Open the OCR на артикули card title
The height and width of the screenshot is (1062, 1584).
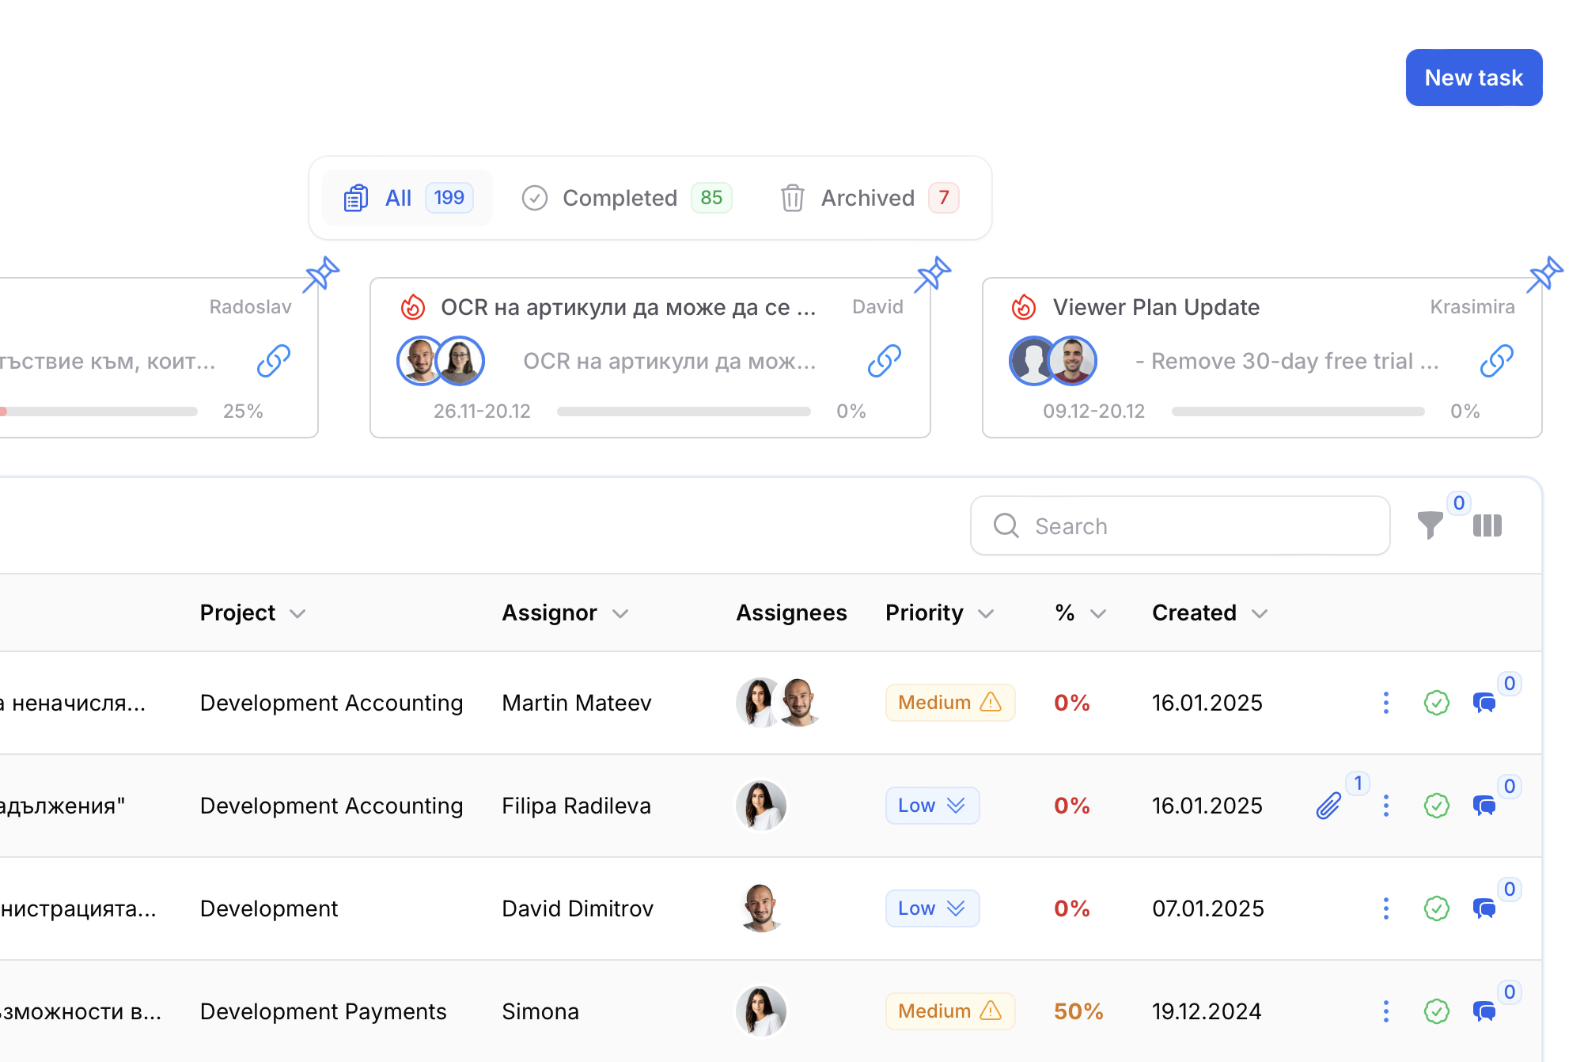click(x=628, y=307)
